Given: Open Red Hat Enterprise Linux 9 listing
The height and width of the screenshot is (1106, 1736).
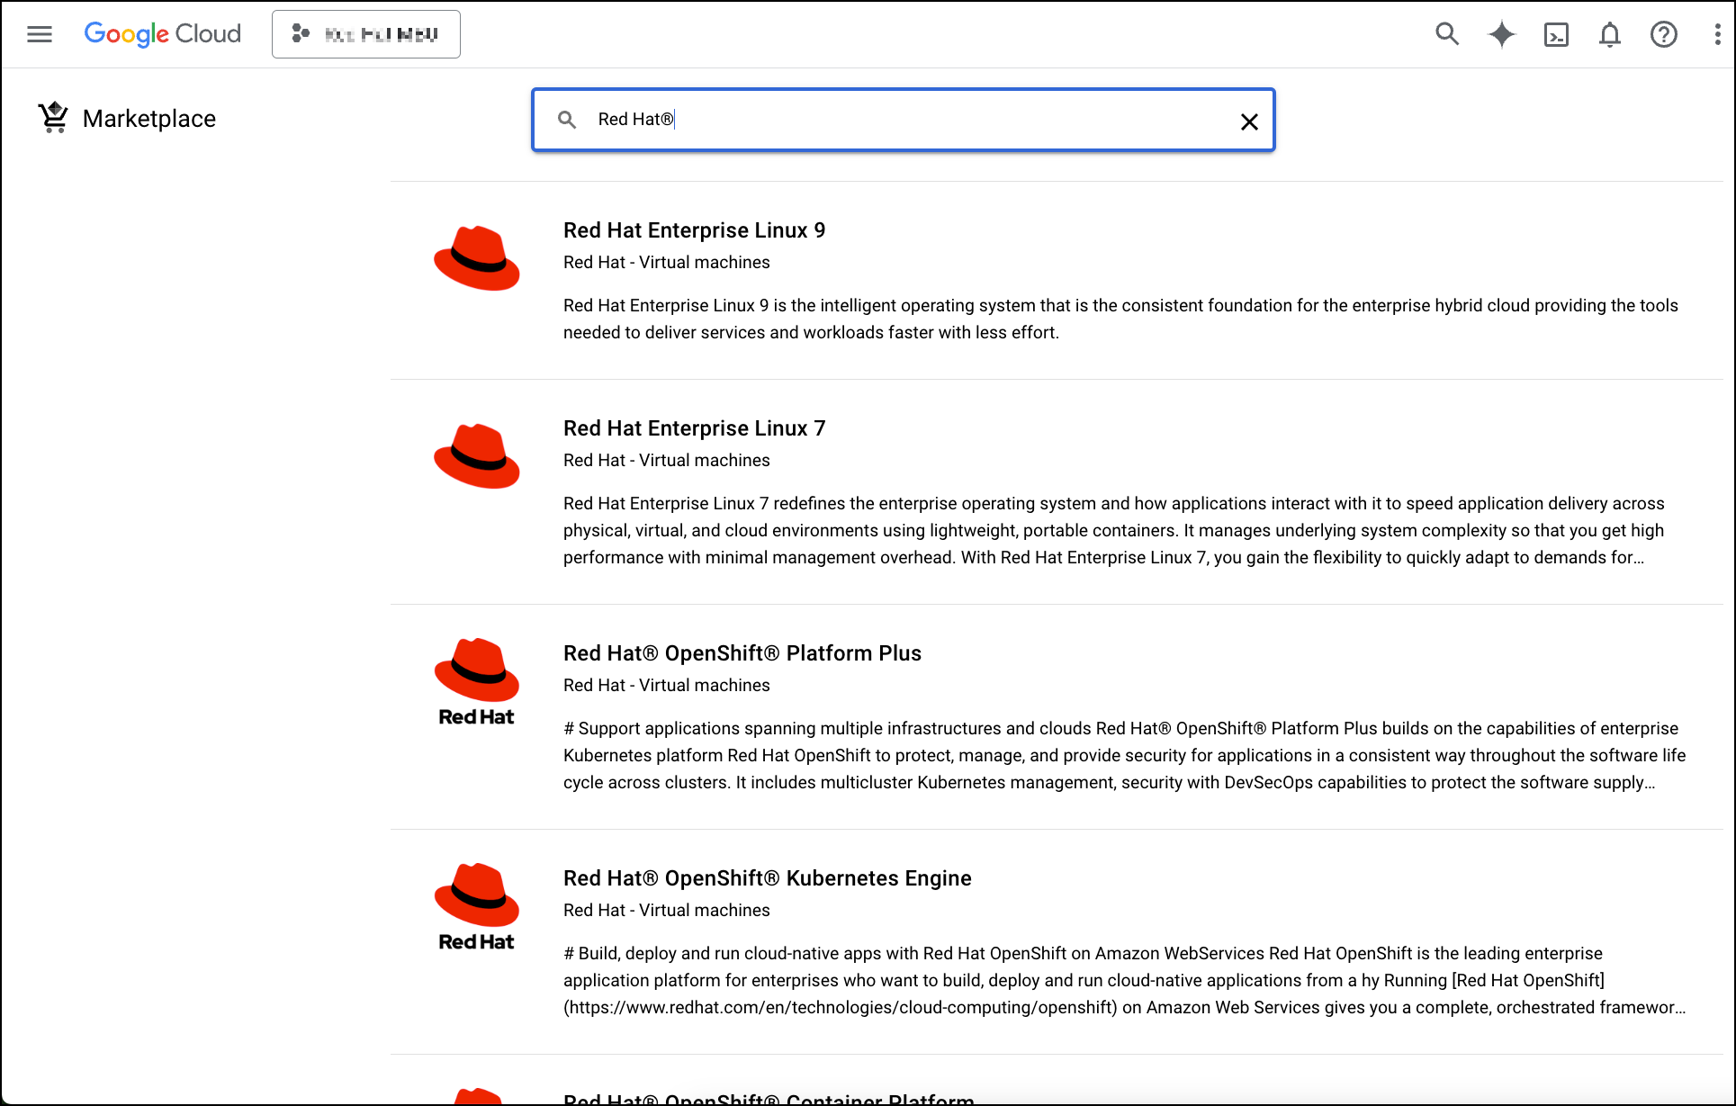Looking at the screenshot, I should tap(694, 230).
